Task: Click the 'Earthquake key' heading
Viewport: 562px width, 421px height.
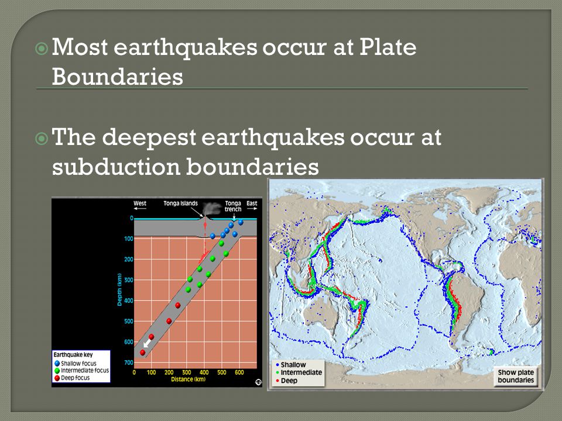Action: 73,355
